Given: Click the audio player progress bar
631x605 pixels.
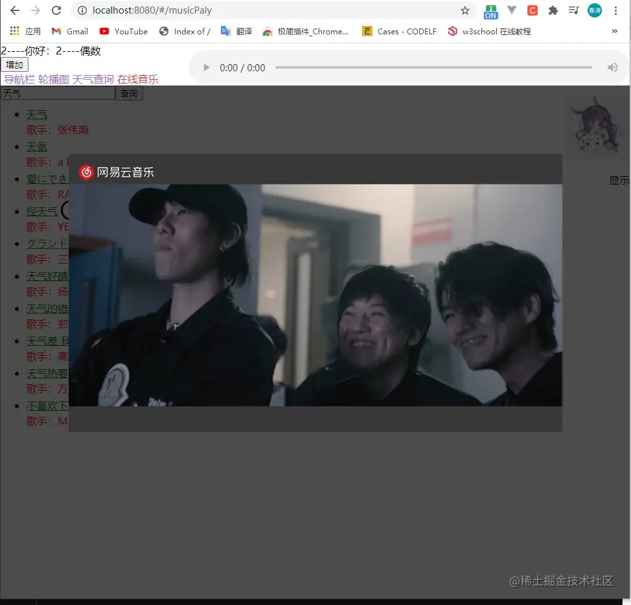Looking at the screenshot, I should (433, 67).
